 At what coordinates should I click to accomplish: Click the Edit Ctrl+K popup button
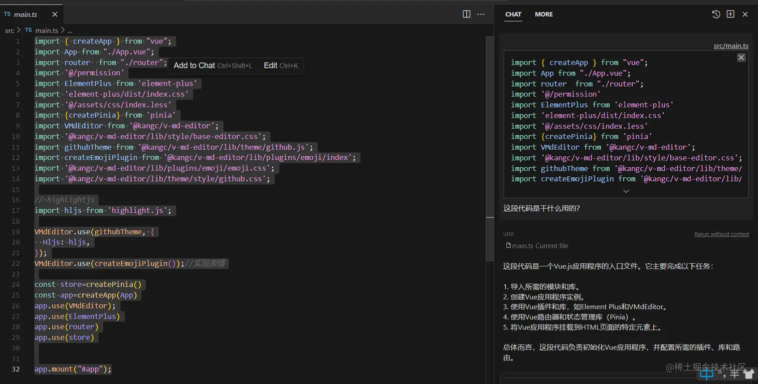(x=281, y=66)
